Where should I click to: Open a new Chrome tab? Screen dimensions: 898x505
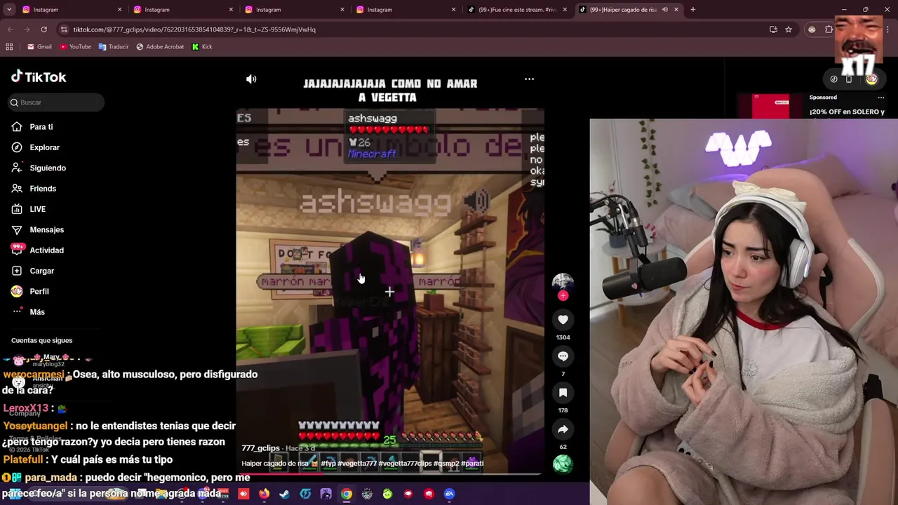(x=692, y=10)
